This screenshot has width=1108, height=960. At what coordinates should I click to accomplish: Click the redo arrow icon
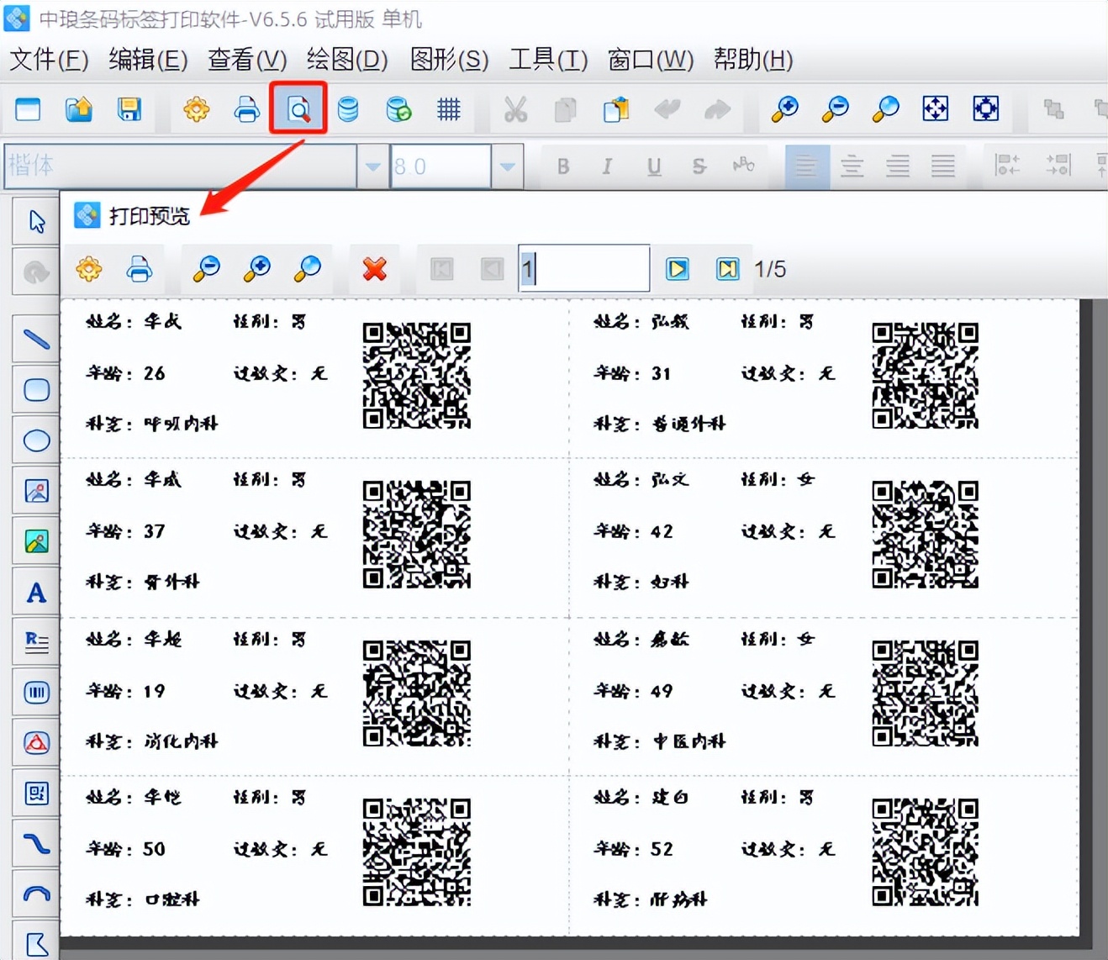tap(717, 109)
